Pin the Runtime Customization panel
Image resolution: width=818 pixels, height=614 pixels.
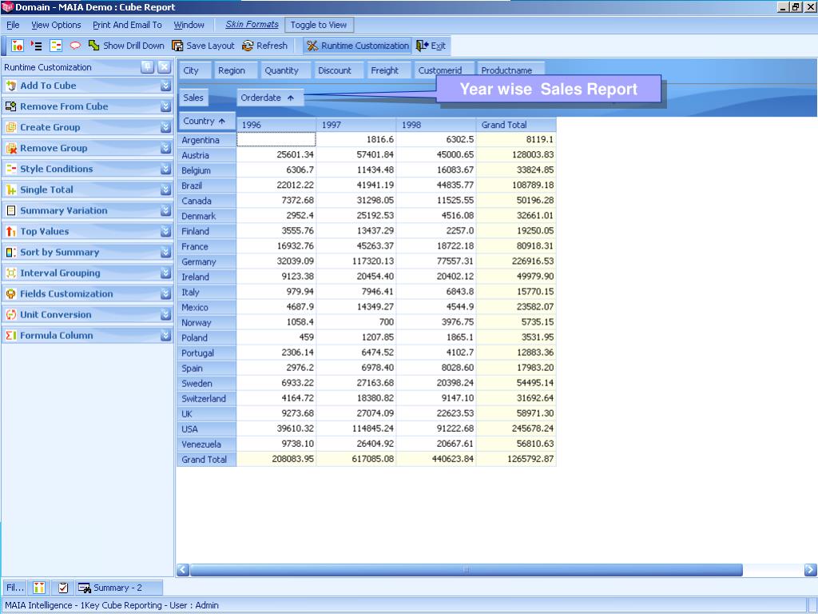pyautogui.click(x=148, y=67)
